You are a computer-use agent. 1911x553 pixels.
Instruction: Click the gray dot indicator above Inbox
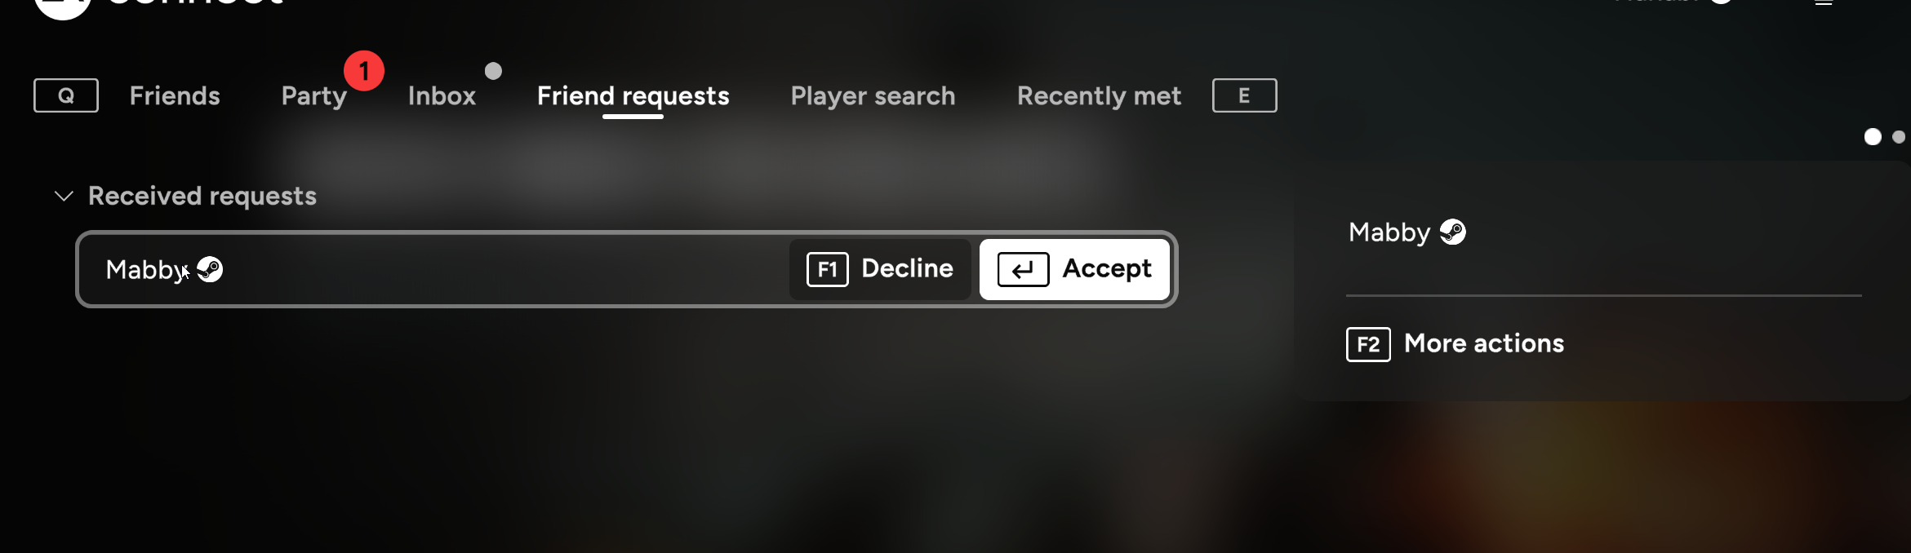[x=493, y=71]
